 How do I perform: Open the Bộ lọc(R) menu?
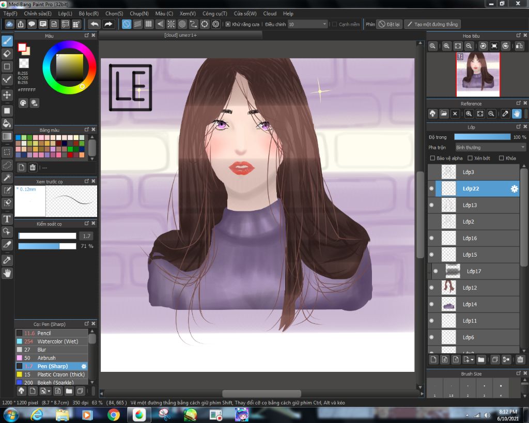(88, 13)
